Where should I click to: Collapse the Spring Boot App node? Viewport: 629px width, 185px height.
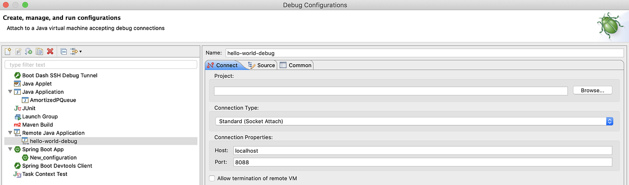click(x=10, y=149)
